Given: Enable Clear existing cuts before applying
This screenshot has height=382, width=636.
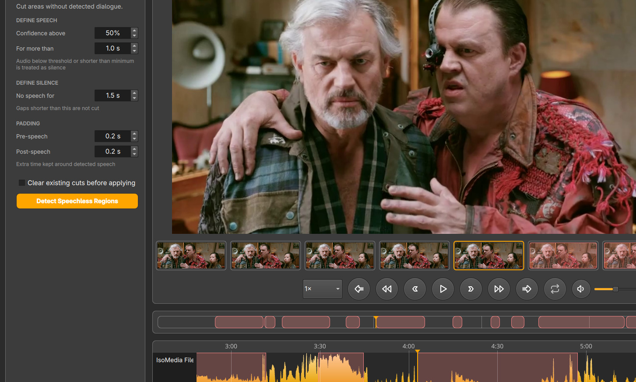Looking at the screenshot, I should point(21,183).
